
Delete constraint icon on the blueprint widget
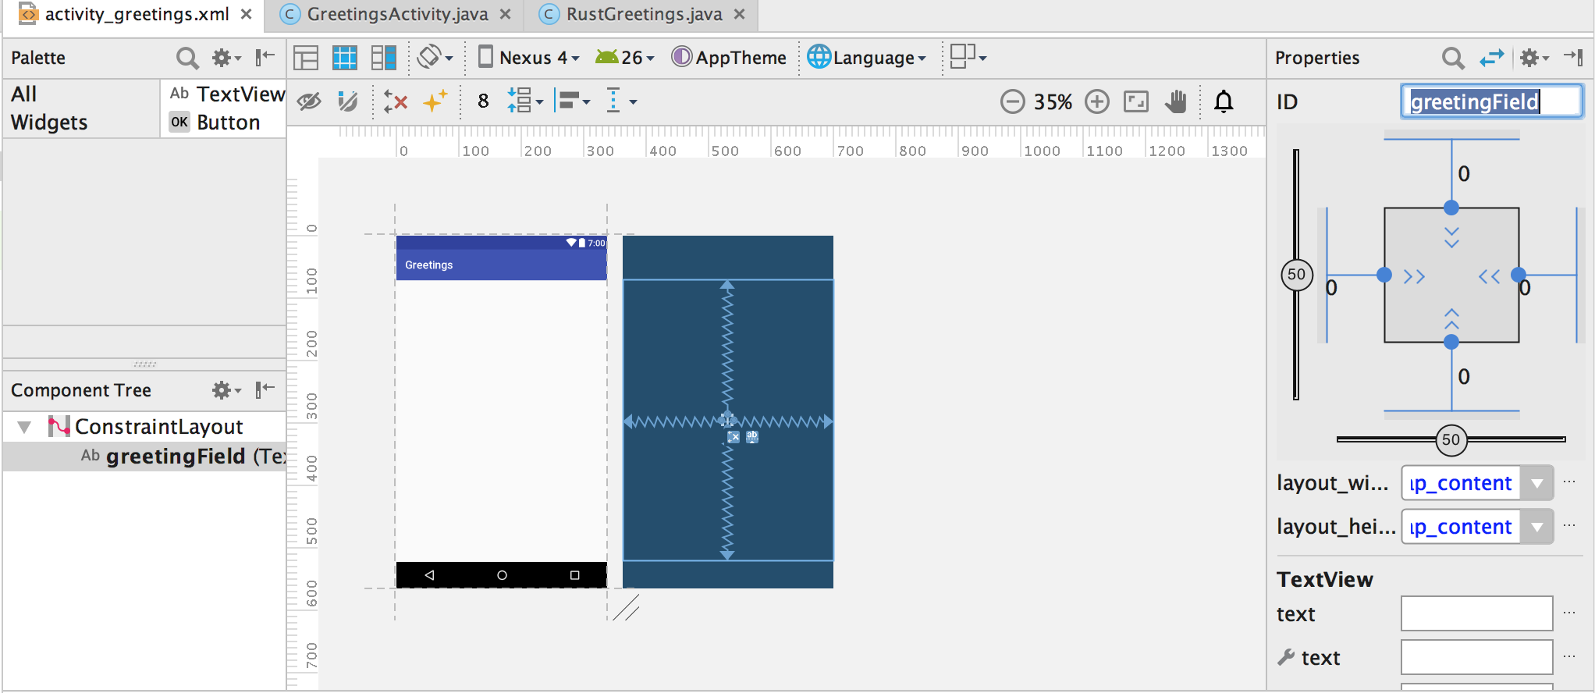pyautogui.click(x=734, y=437)
